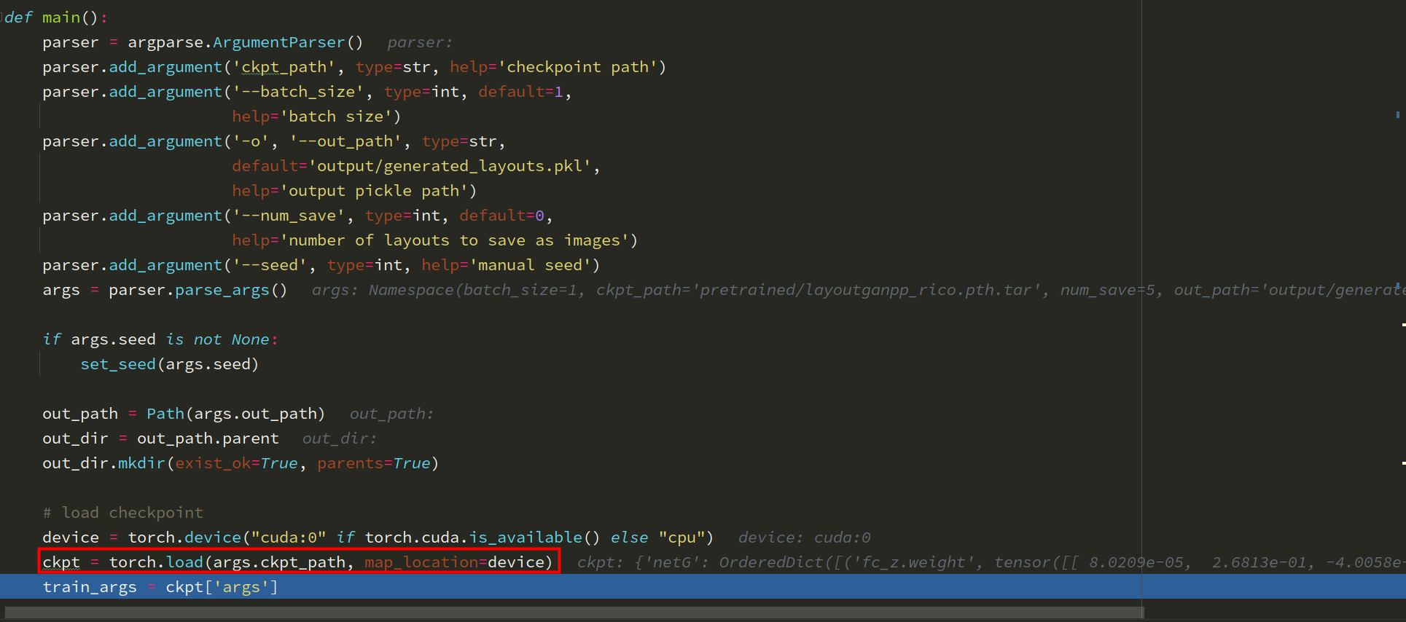
Task: Click the '--seed' argument string
Action: (x=269, y=265)
